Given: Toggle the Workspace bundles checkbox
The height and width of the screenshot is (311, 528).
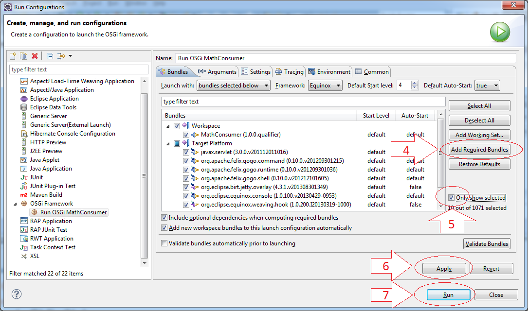Looking at the screenshot, I should [177, 126].
